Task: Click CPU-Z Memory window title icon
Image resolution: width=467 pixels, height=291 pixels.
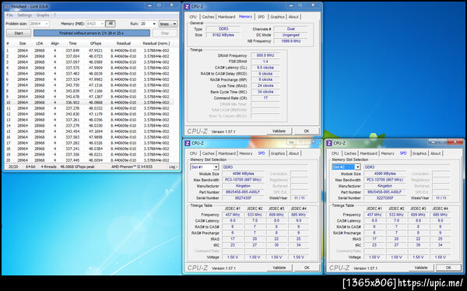Action: coord(187,6)
